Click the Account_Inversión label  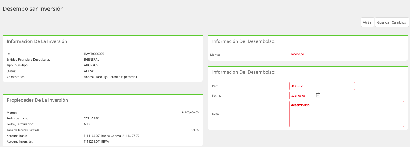pos(20,142)
